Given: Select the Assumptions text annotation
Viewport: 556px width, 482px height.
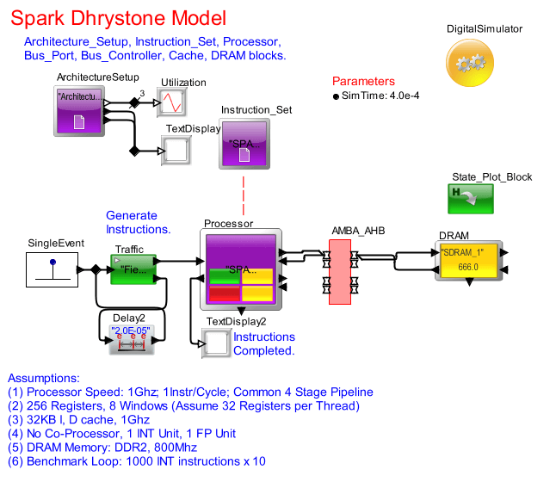Looking at the screenshot, I should (x=43, y=378).
